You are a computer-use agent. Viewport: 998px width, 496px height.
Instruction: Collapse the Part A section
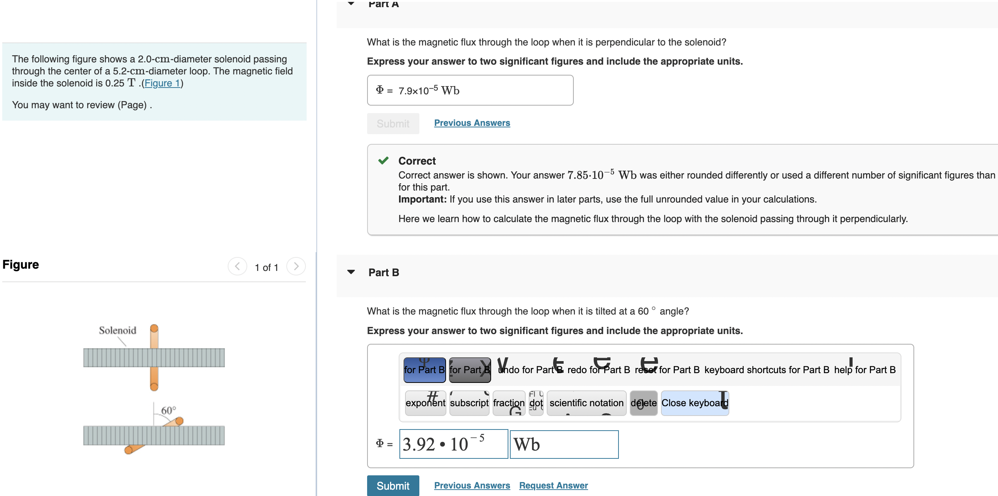click(351, 3)
